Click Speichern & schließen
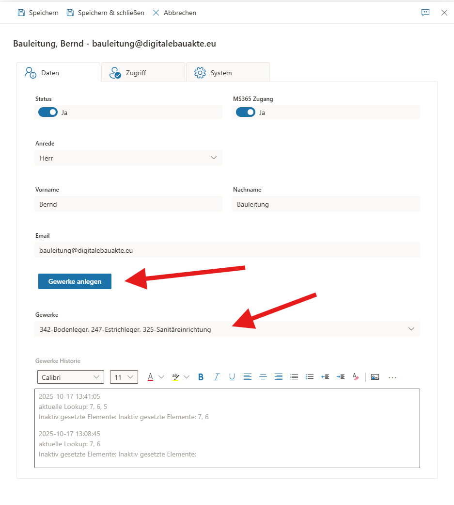454x505 pixels. click(106, 13)
